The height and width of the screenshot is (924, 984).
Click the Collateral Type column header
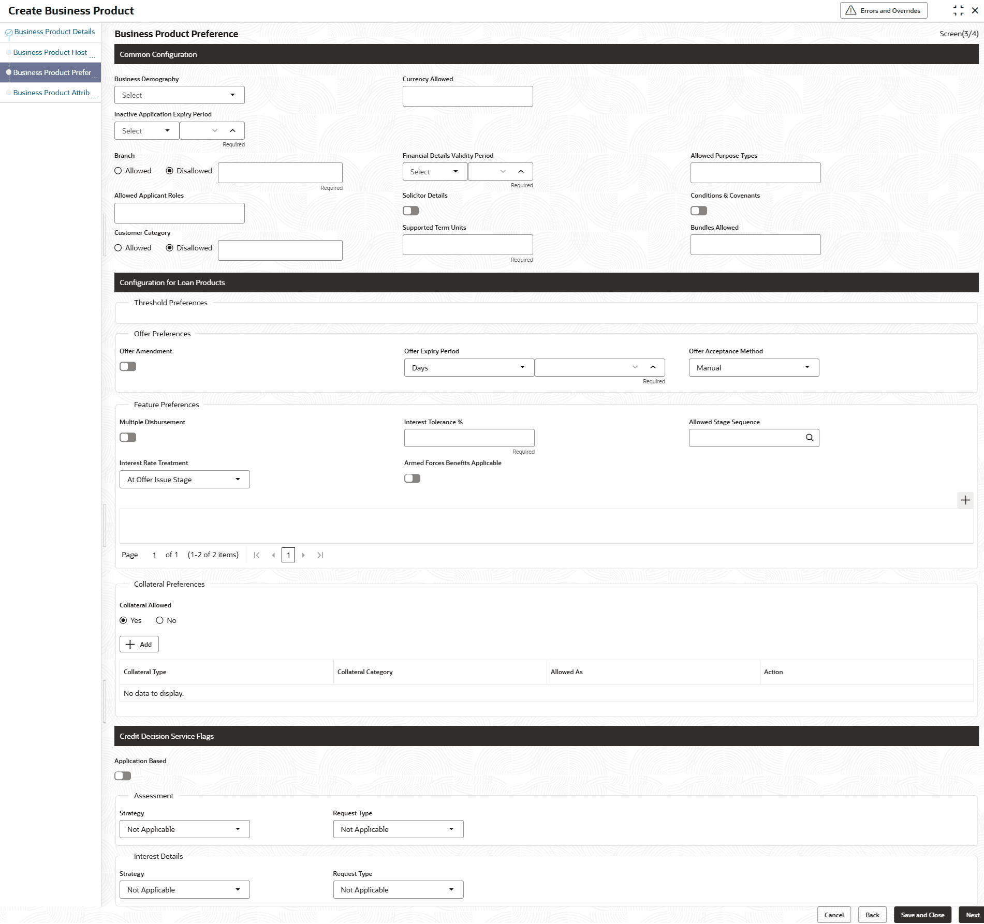click(226, 672)
